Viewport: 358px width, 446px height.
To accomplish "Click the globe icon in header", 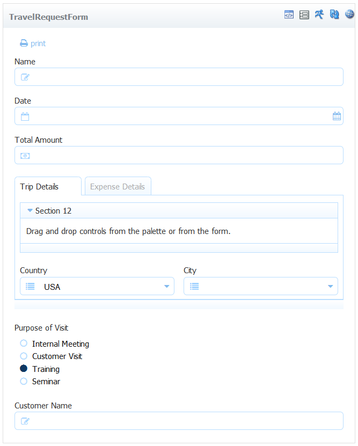I will point(349,14).
